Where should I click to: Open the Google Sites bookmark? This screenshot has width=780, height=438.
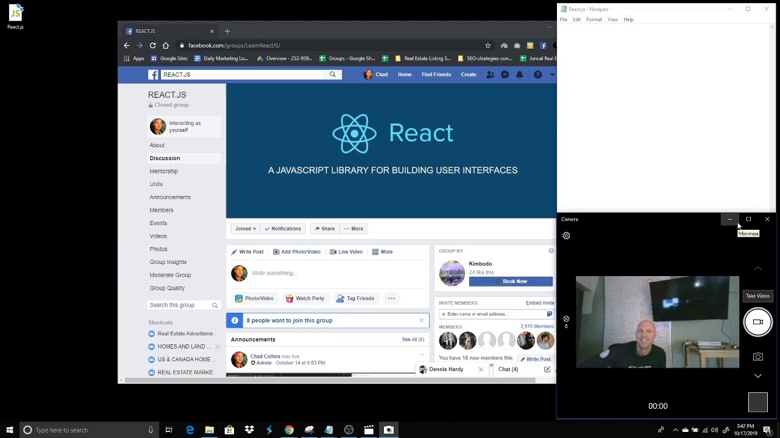(169, 58)
